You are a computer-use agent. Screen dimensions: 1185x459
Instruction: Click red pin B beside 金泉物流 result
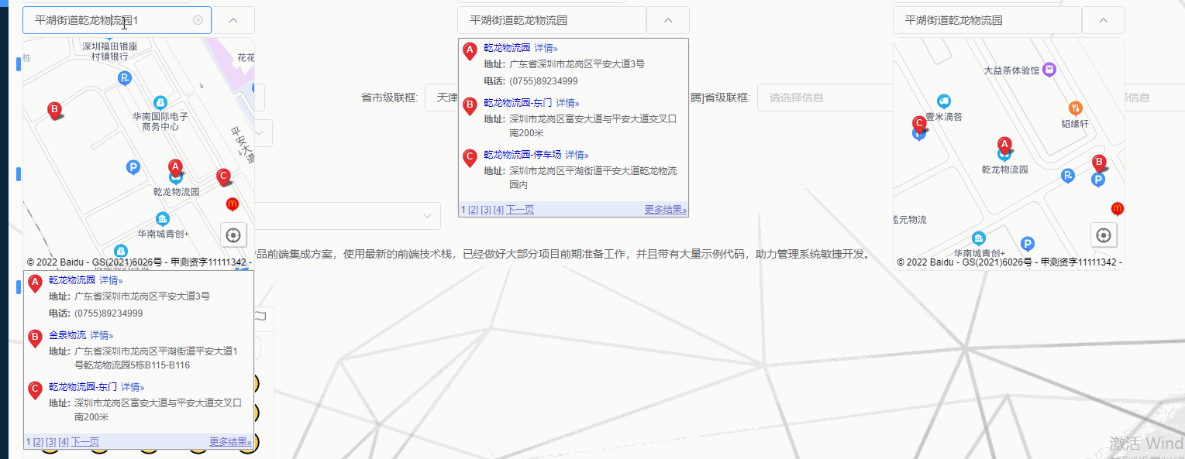(x=35, y=339)
